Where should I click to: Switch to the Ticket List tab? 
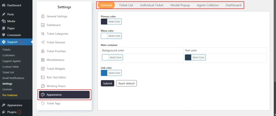(126, 5)
